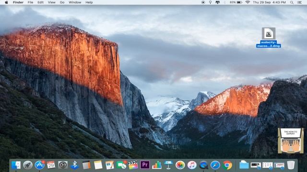Open Numbers bar chart icon in Dock
307x172 pixels.
pos(157,165)
